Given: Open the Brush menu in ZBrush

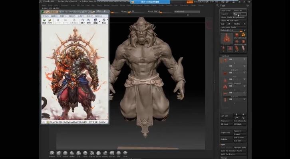Looking at the screenshot, I should click(50, 5).
